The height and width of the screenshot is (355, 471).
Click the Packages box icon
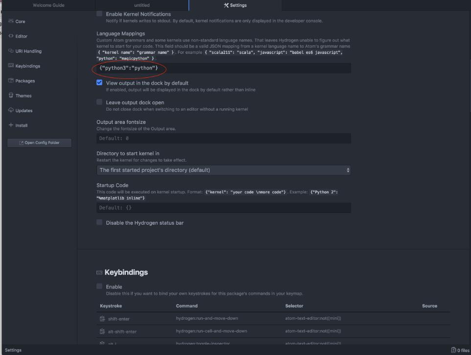coord(11,81)
